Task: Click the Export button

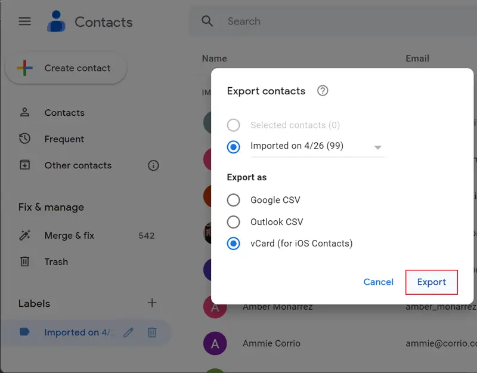Action: 431,282
